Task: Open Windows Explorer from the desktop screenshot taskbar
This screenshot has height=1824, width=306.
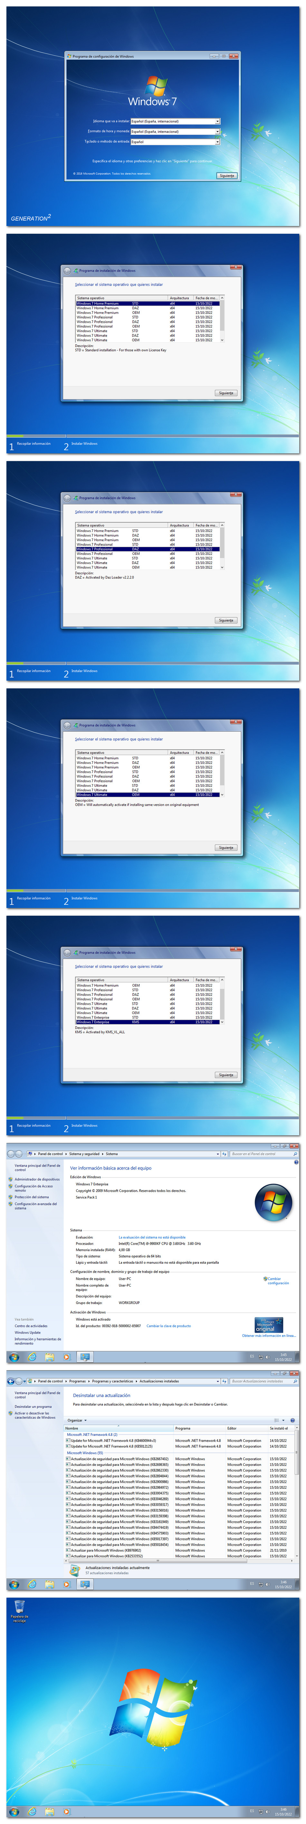Action: coord(50,1812)
